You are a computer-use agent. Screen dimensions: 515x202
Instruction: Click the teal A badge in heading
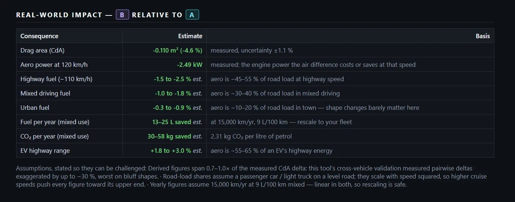click(x=192, y=15)
